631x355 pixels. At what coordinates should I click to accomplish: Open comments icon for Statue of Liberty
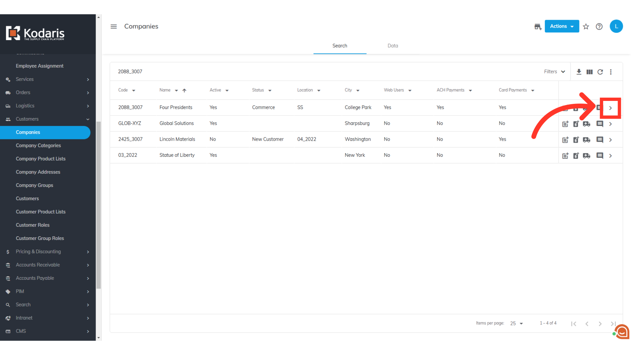point(600,155)
